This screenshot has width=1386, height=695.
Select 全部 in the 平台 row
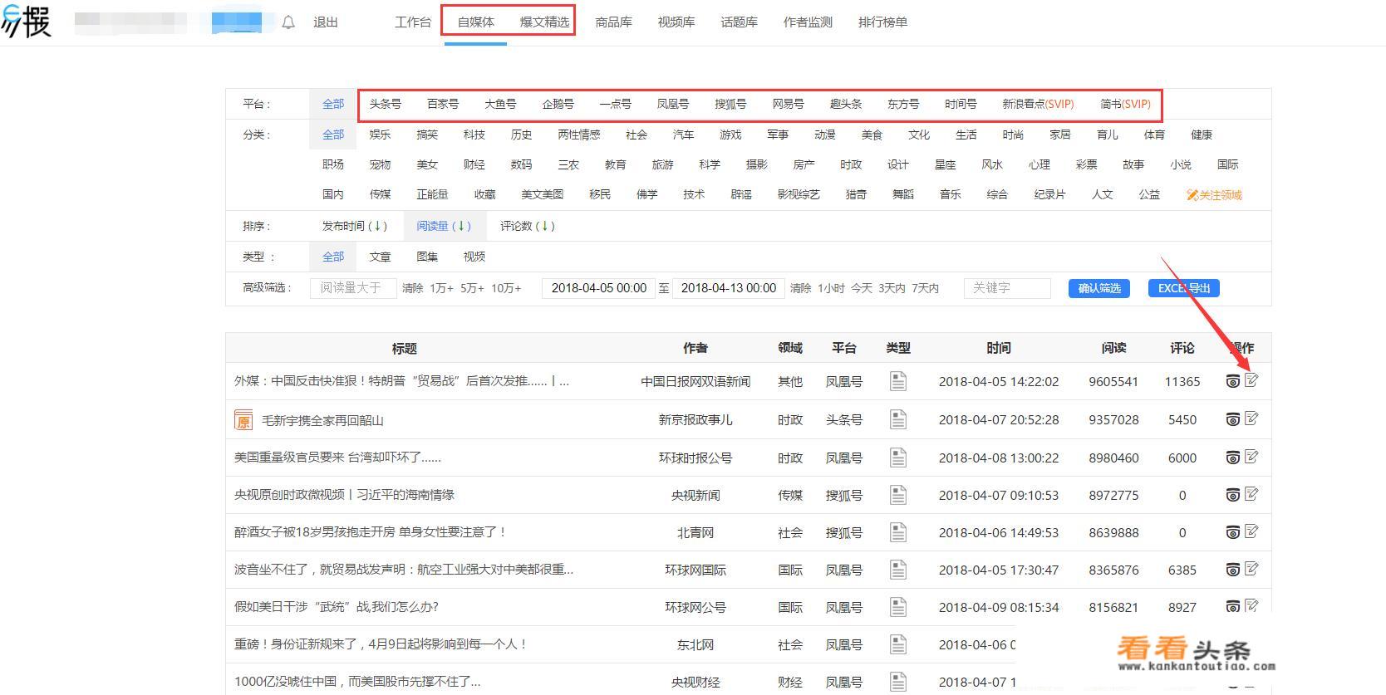[333, 104]
